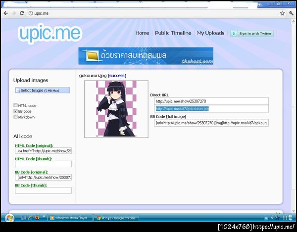Expand hidden system tray icons arrow
This screenshot has height=232, width=297.
point(272,218)
